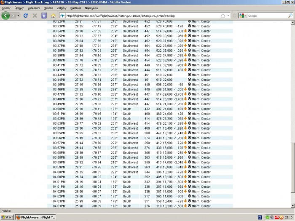Click the altitude value 22,100

(x=168, y=123)
